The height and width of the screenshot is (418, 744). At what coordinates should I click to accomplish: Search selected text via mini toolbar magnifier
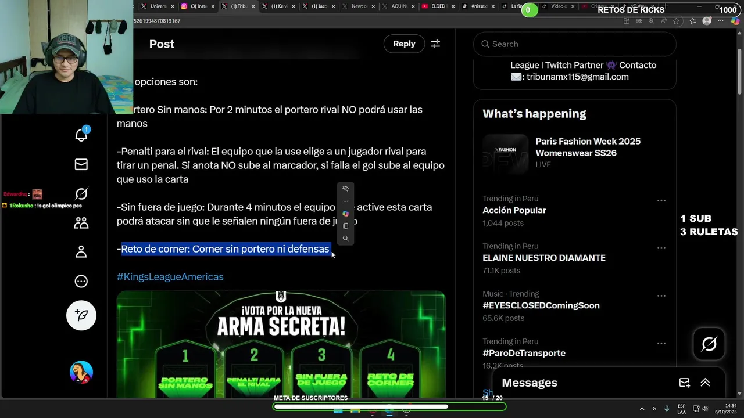(345, 238)
